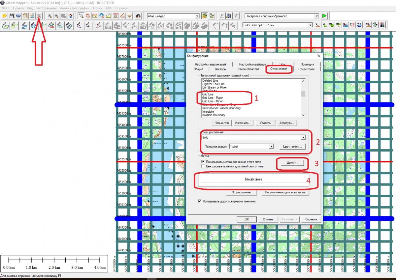The image size is (396, 280).
Task: Click the binoculars Search icon
Action: tap(139, 15)
